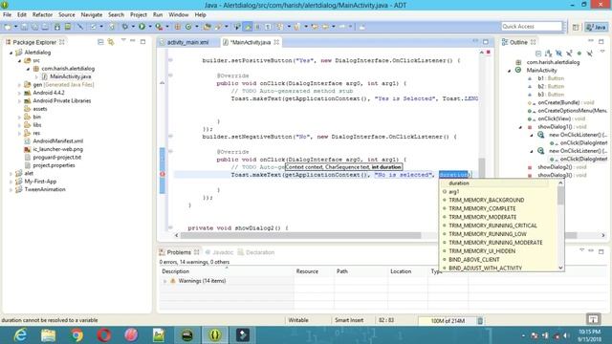Collapse All in Package Explorer

(x=100, y=42)
